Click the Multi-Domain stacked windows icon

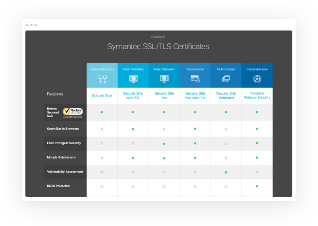pos(226,79)
